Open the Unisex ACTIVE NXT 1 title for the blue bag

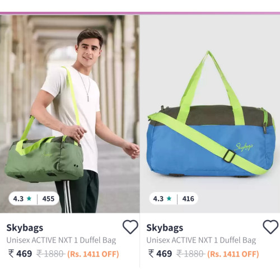pyautogui.click(x=201, y=240)
